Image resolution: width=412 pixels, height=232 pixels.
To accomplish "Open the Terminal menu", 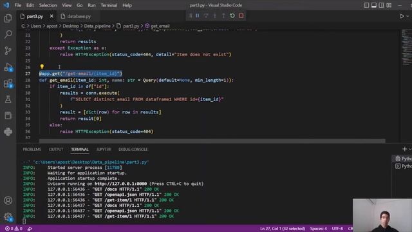I will tap(109, 5).
